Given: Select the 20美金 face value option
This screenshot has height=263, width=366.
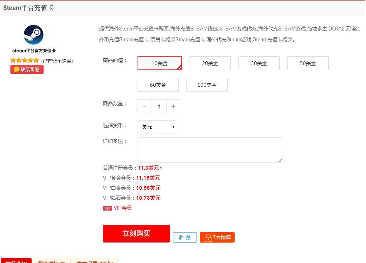Looking at the screenshot, I should [x=210, y=63].
